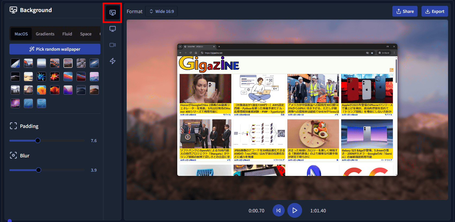Select the orange swirl on blue wallpaper
The height and width of the screenshot is (222, 455).
[x=42, y=90]
